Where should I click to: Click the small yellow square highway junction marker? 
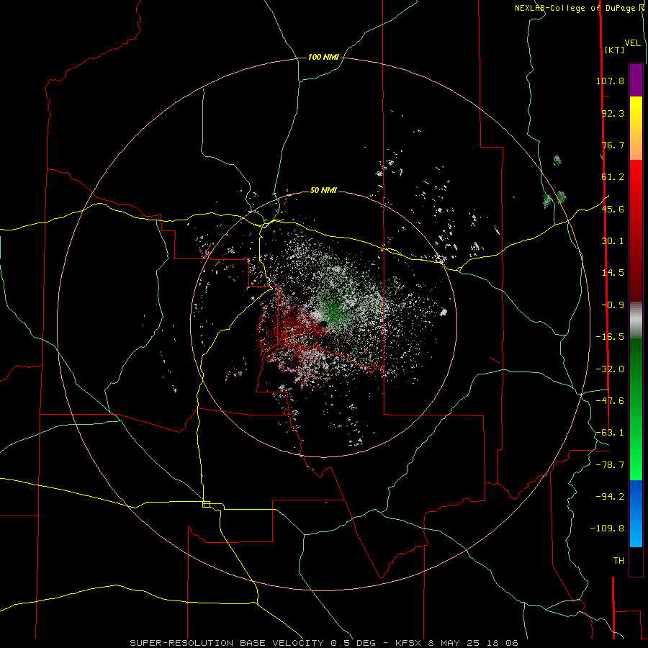(x=206, y=504)
